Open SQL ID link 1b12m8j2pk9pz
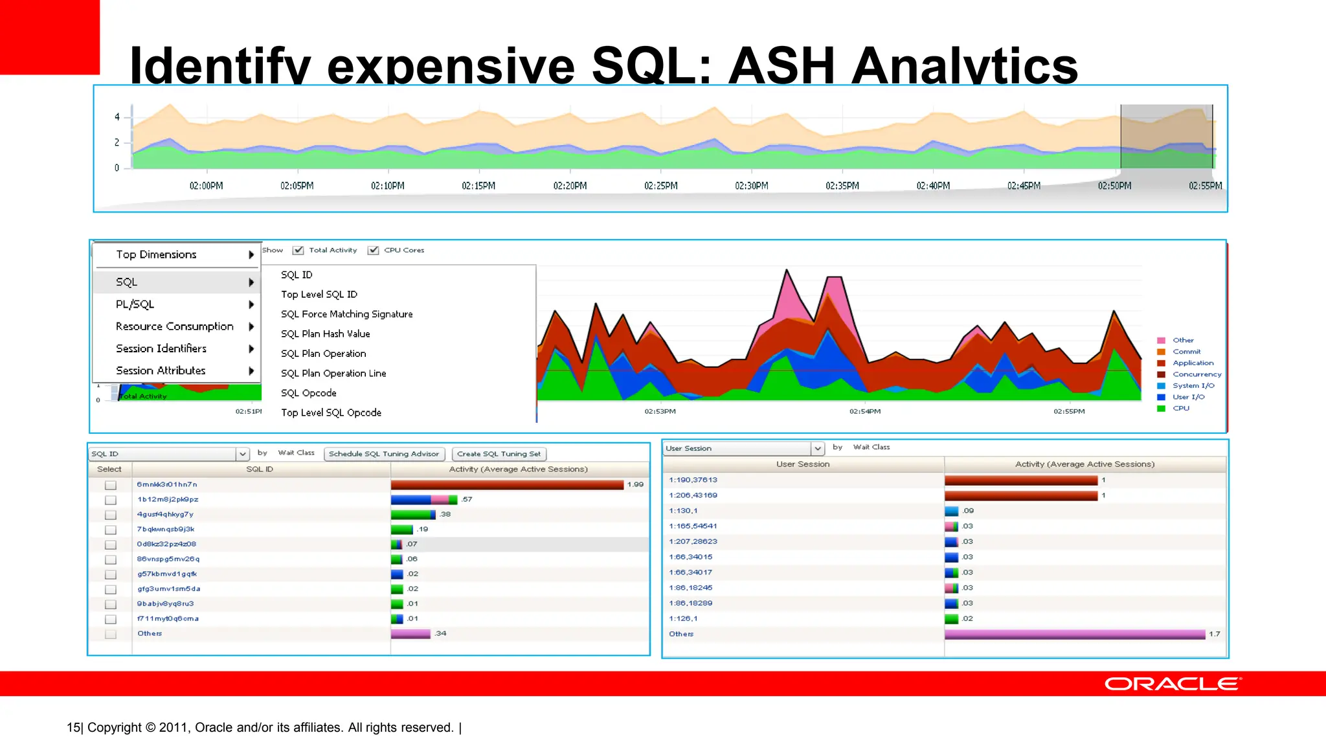Screen dimensions: 1326x746 pyautogui.click(x=168, y=499)
